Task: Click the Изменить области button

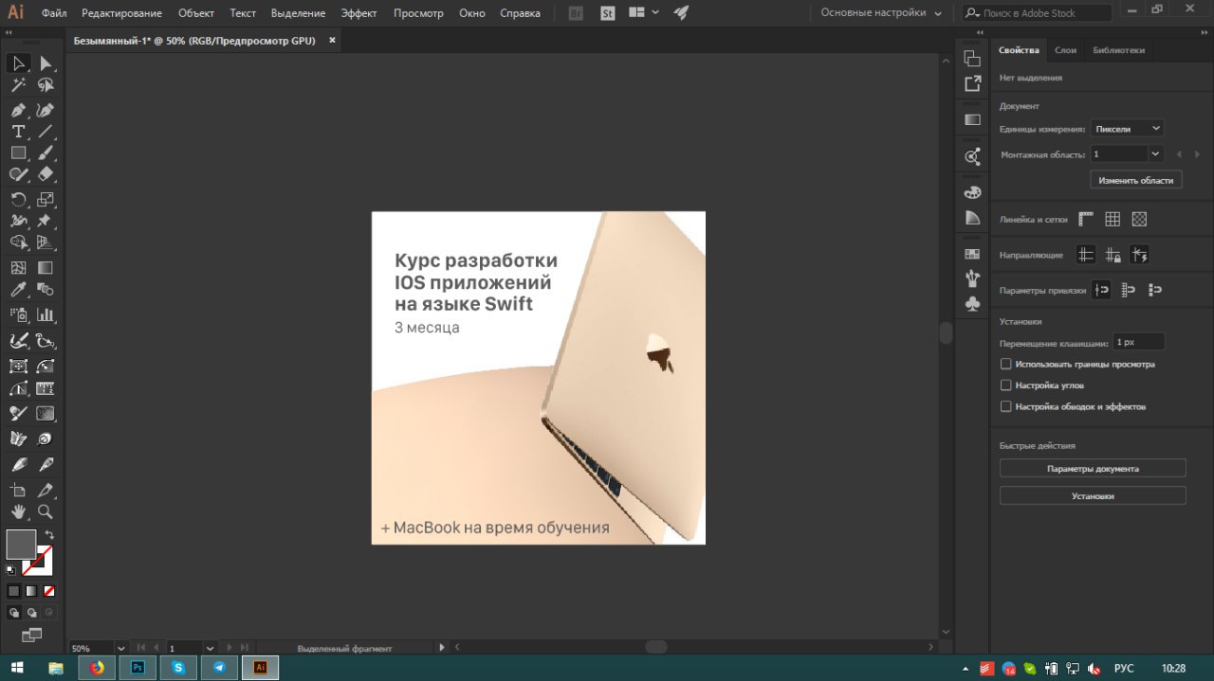Action: click(1135, 180)
